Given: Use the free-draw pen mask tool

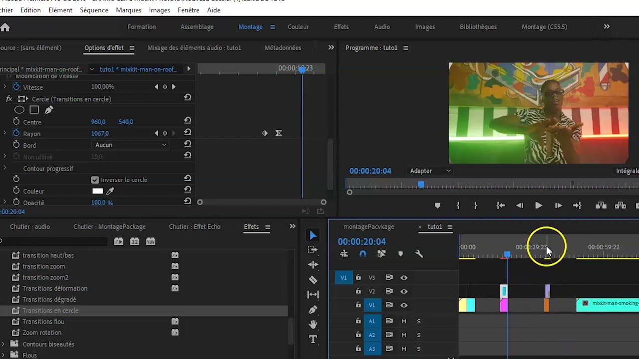Looking at the screenshot, I should point(48,110).
